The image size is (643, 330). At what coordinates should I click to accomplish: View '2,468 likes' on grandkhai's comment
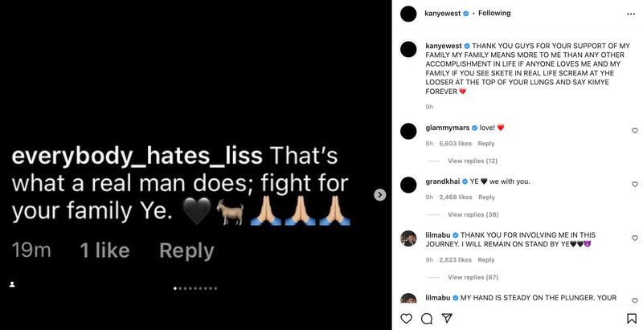pos(454,197)
